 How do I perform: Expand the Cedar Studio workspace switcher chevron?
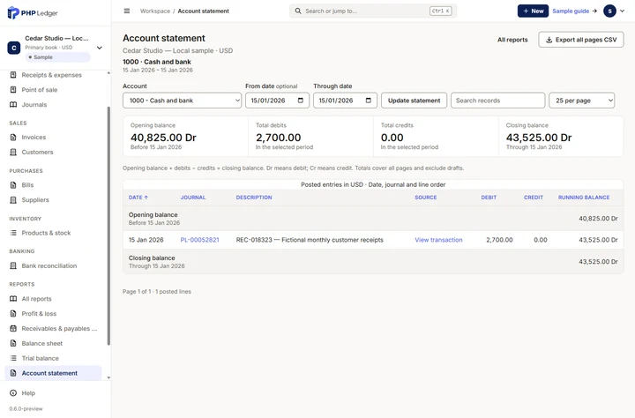point(99,48)
